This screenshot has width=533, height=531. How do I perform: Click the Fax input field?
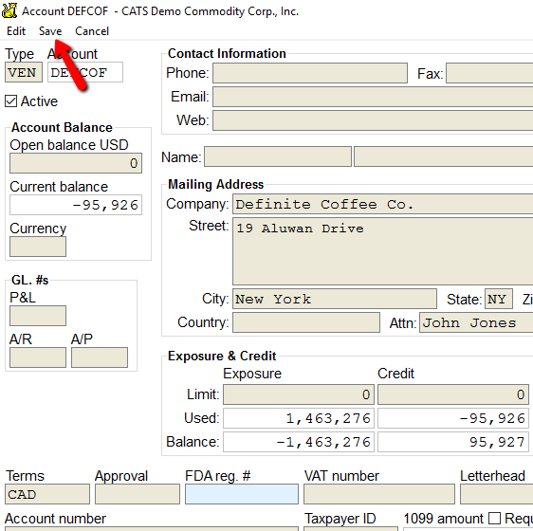click(489, 73)
